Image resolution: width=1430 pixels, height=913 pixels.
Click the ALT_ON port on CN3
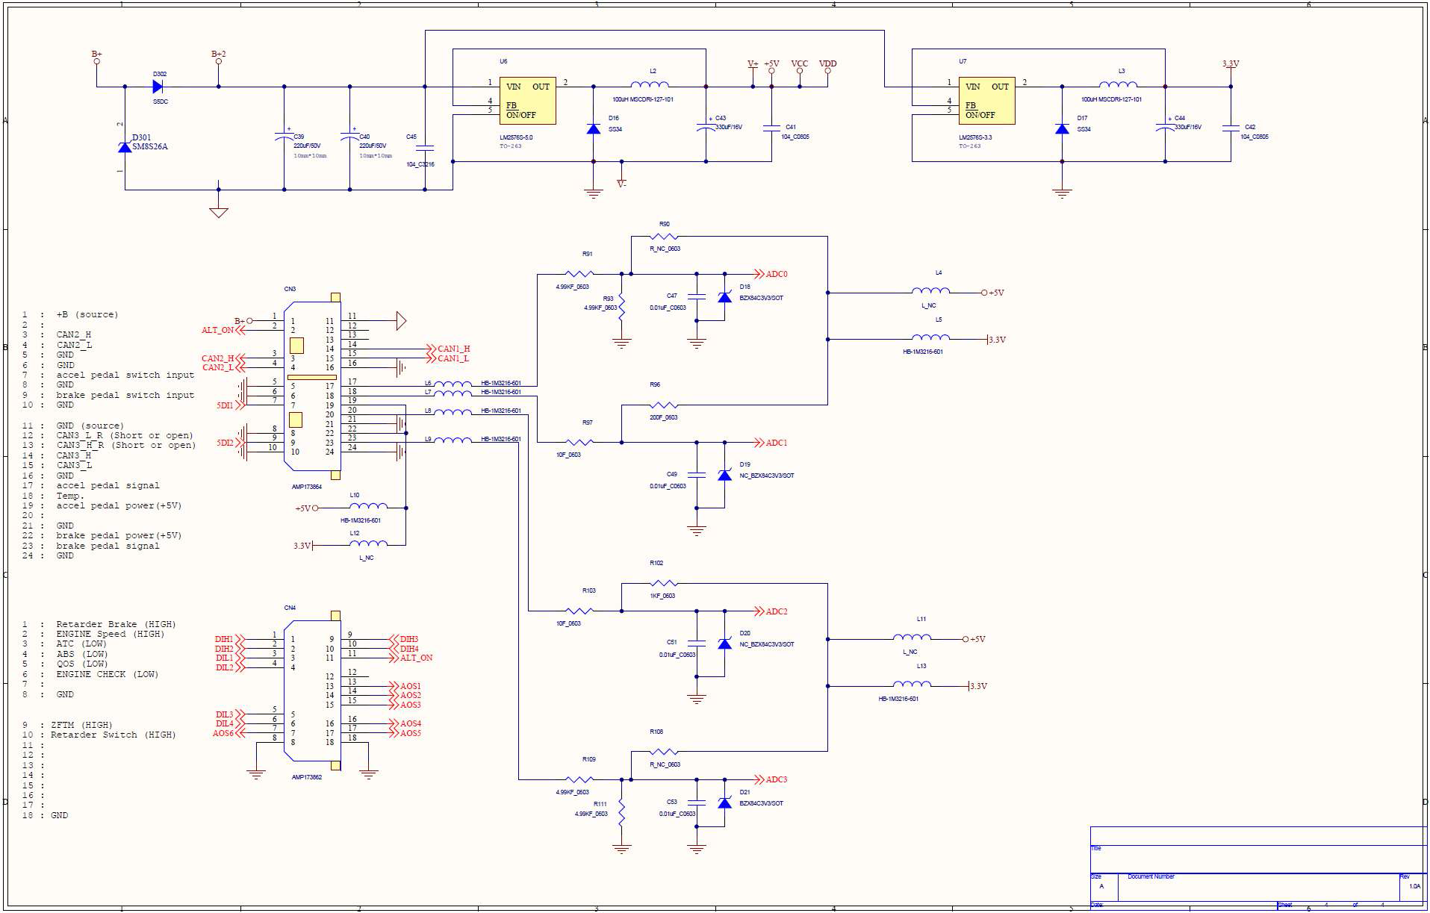coord(223,330)
